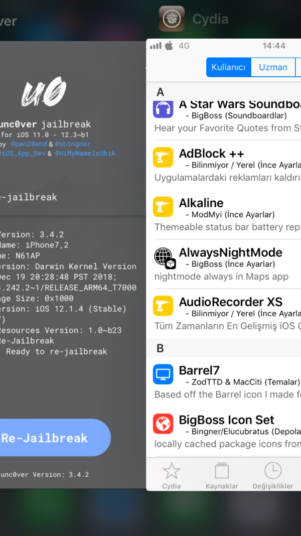Select the Kullanıcı segment
The image size is (301, 536).
pyautogui.click(x=228, y=67)
